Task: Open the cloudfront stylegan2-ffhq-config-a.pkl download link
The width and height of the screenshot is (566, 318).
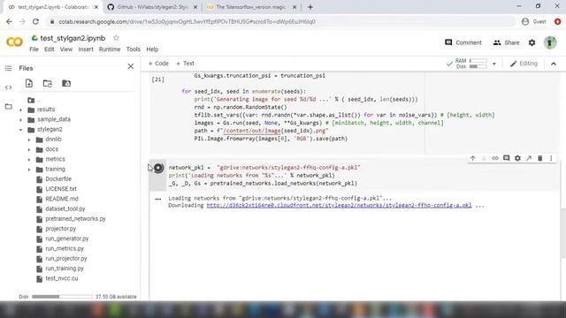Action: (x=339, y=205)
